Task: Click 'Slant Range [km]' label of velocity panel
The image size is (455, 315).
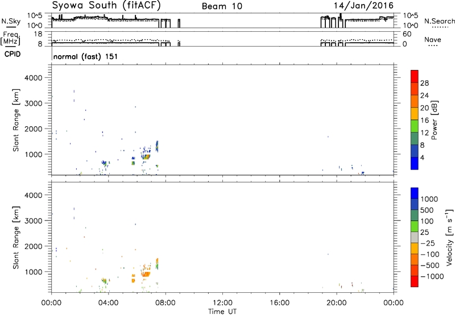Action: [x=16, y=238]
